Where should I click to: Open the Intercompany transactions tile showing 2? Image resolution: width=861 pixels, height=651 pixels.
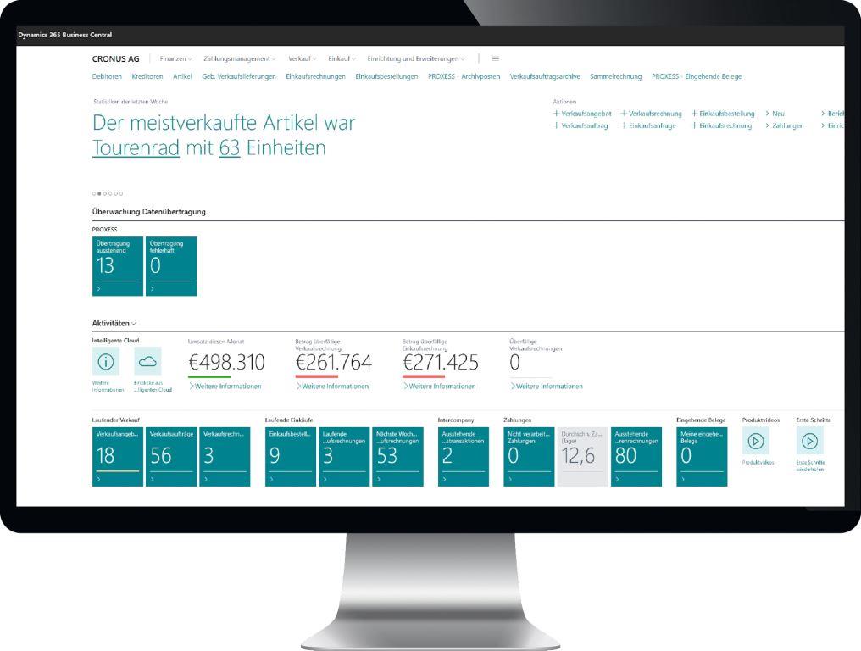[x=464, y=457]
